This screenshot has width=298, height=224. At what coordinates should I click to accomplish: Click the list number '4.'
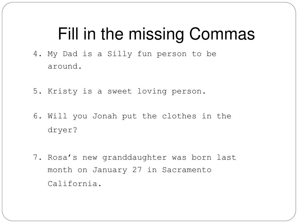coord(38,54)
